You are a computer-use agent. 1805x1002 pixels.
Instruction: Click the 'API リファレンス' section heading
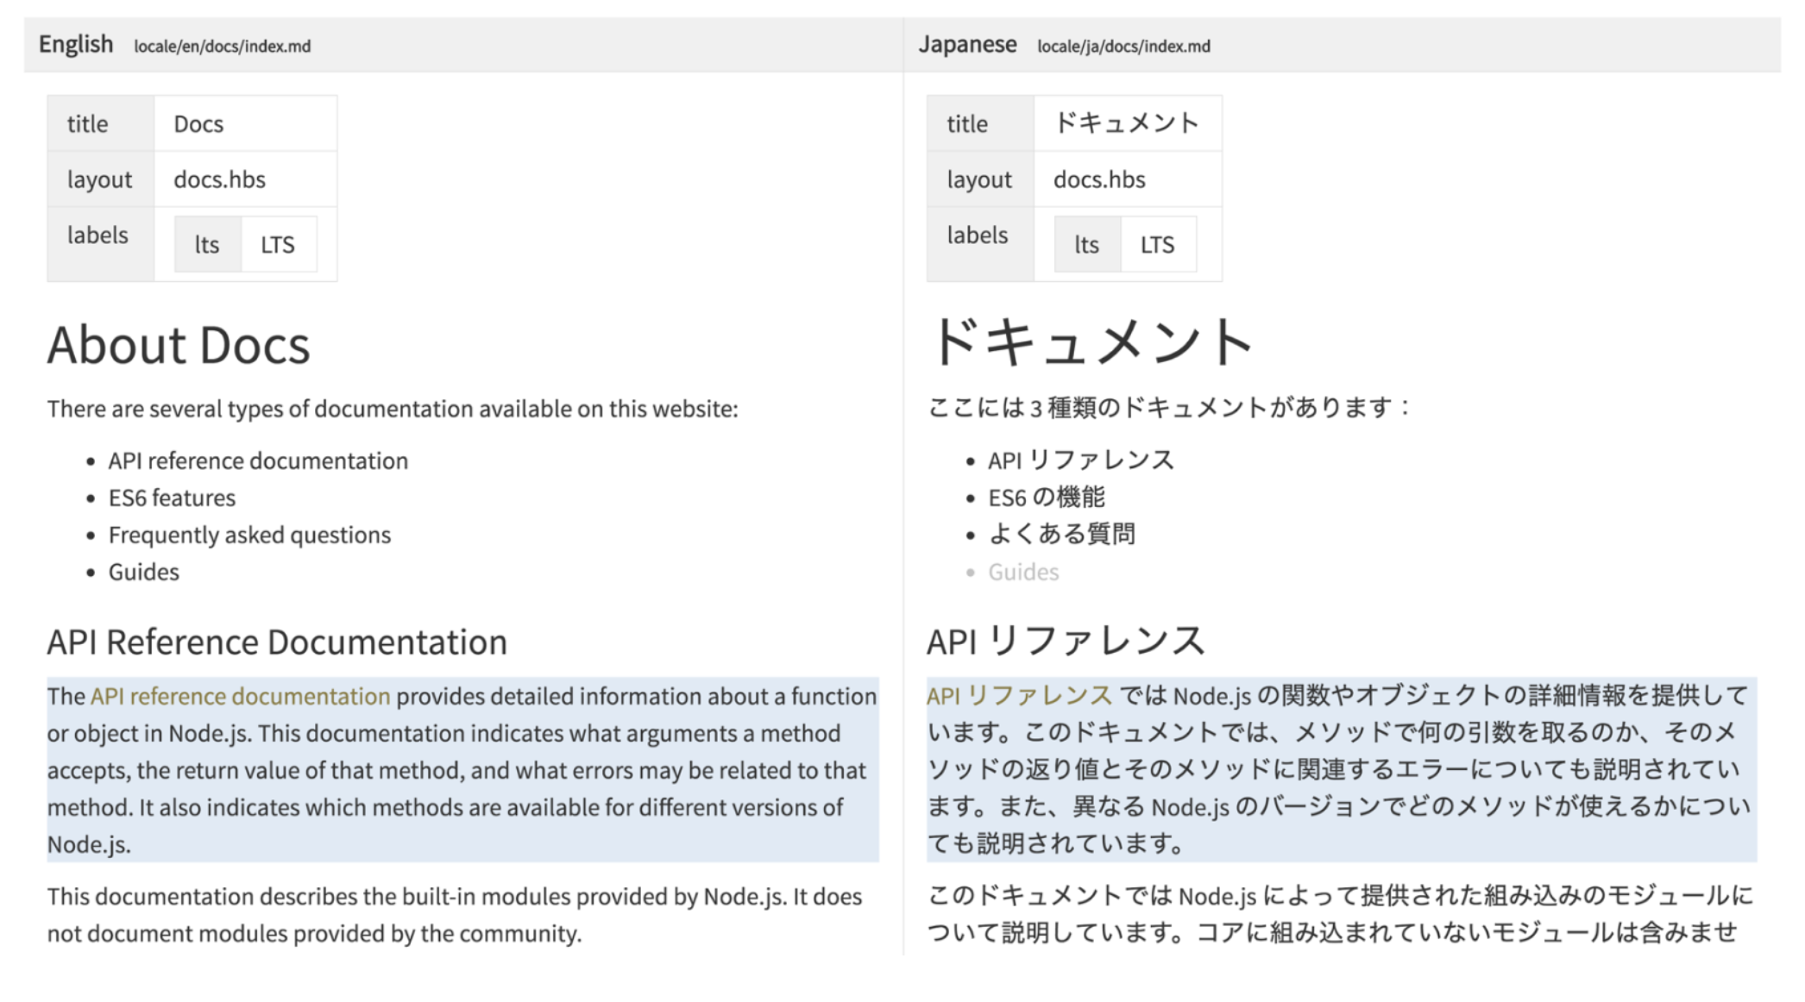point(1066,642)
